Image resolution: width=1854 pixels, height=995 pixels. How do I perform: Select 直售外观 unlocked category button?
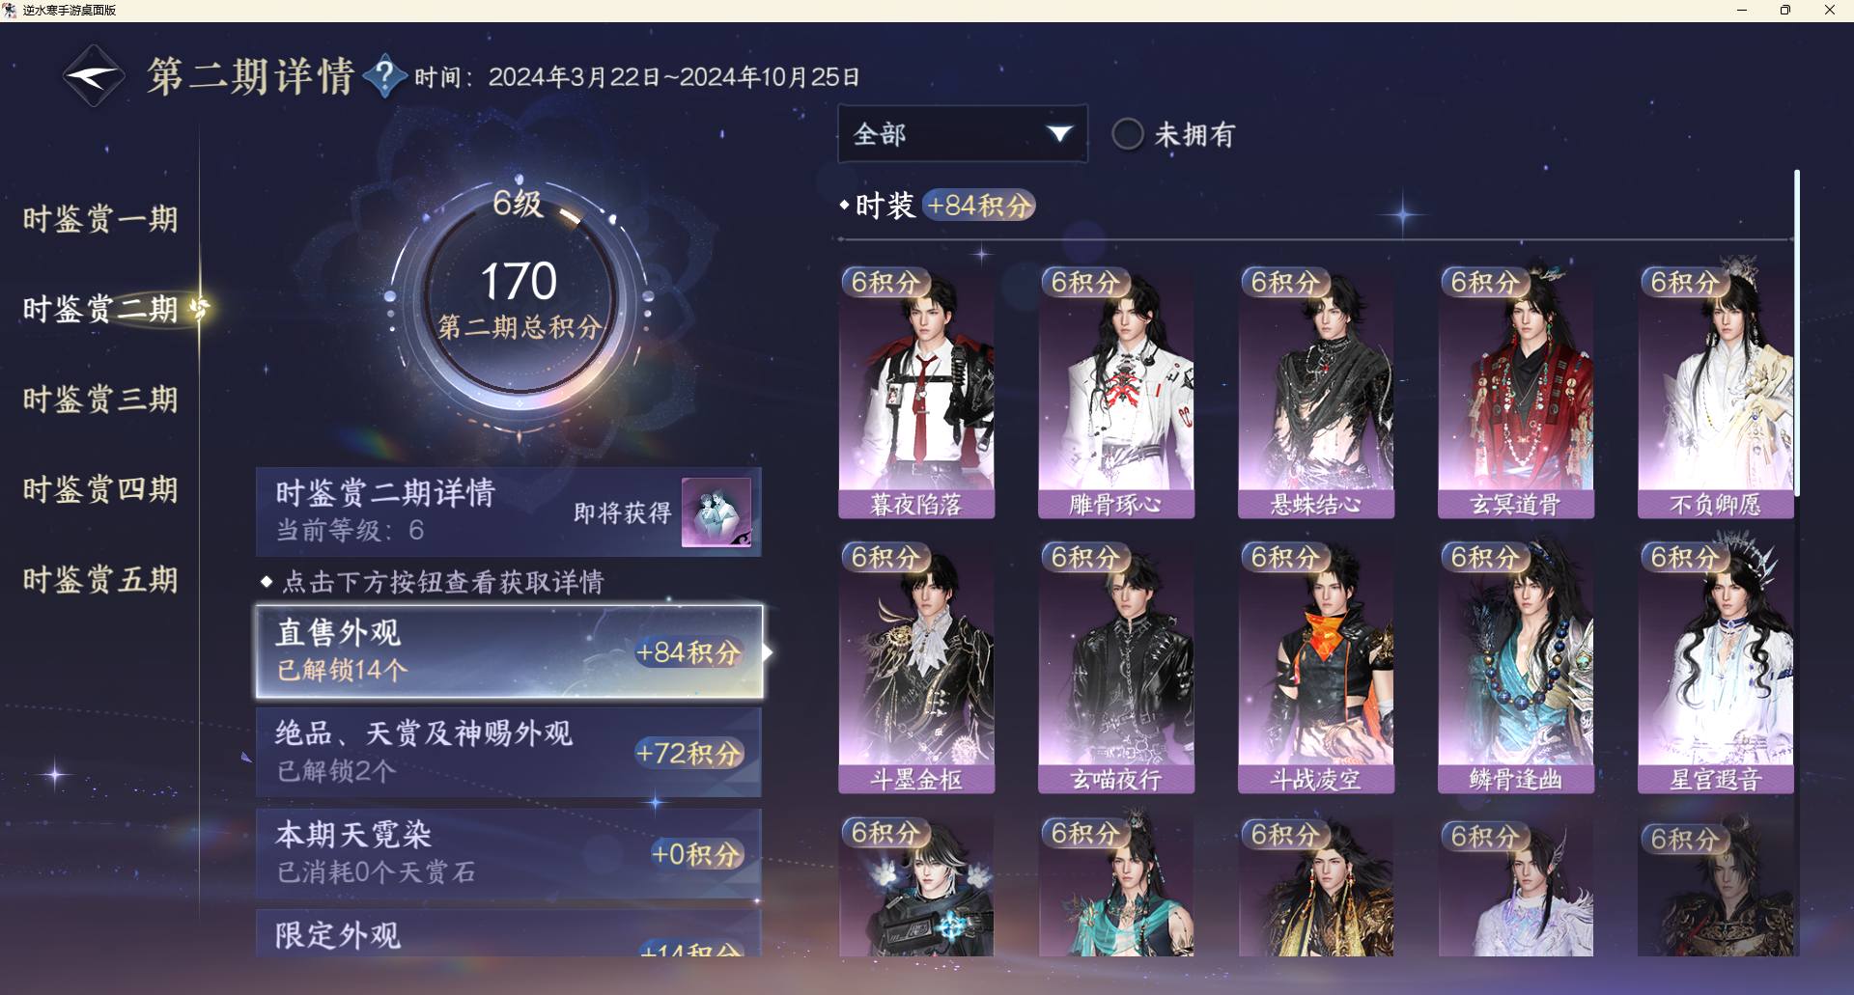click(x=509, y=651)
